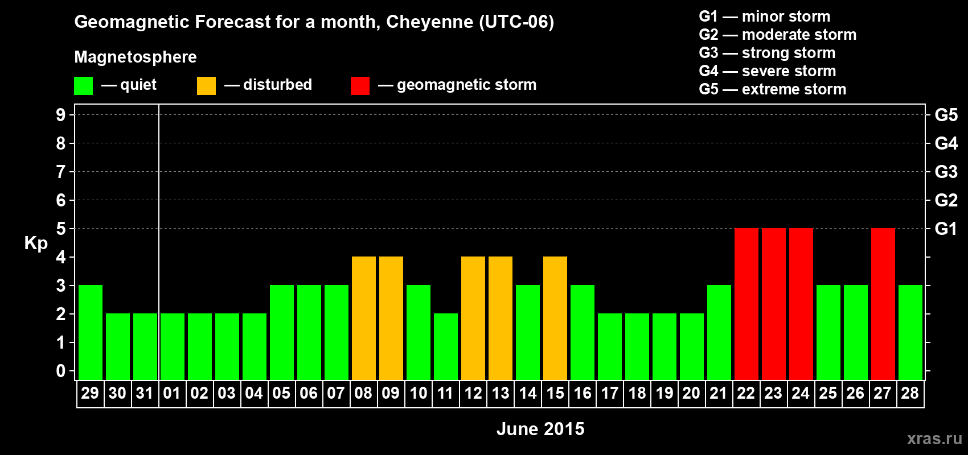Select date label 01 on the axis
This screenshot has height=455, width=968.
pos(172,394)
